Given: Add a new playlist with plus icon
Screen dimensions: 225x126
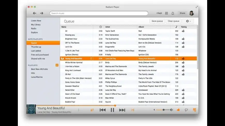Looking at the screenshot, I should [57, 65].
